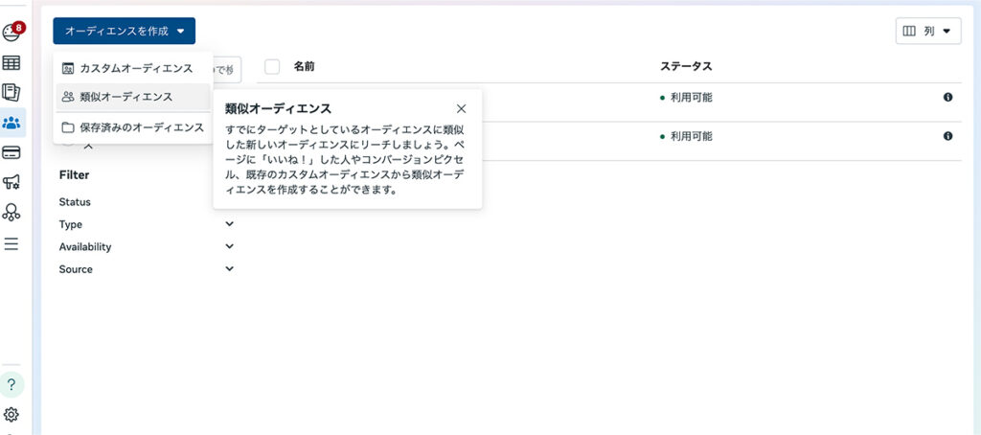
Task: Open the オーディエンスを作成 dropdown button
Action: pos(124,31)
